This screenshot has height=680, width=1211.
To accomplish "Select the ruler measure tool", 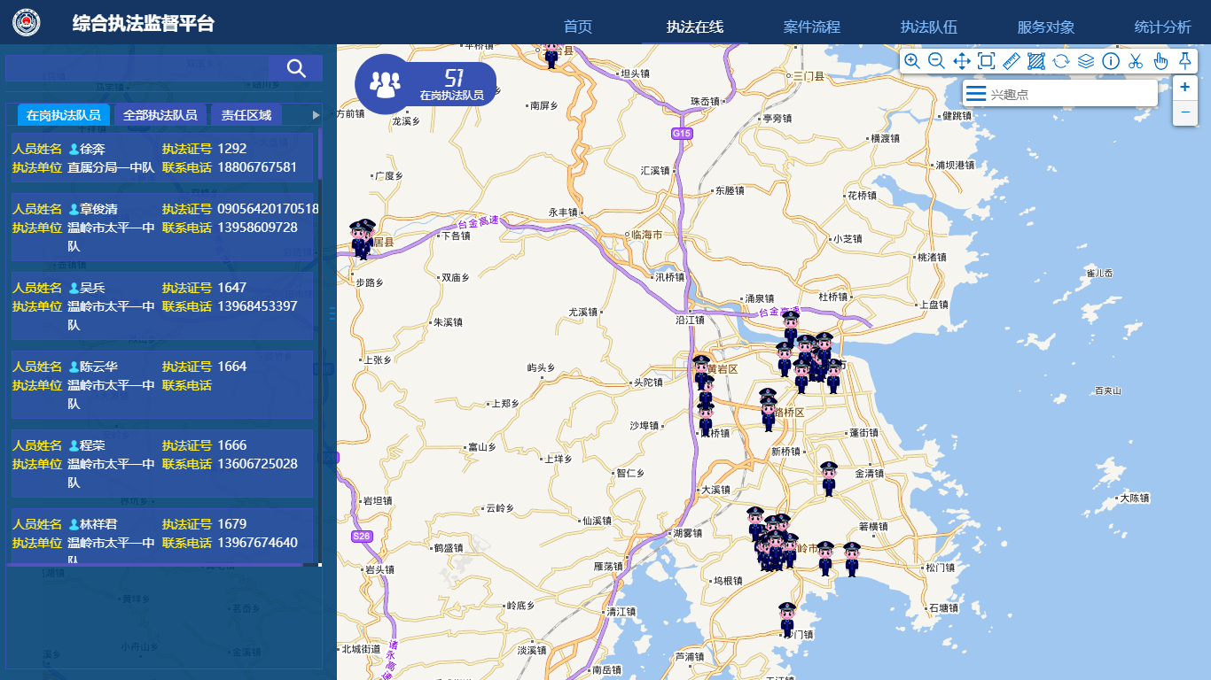I will pyautogui.click(x=1011, y=61).
